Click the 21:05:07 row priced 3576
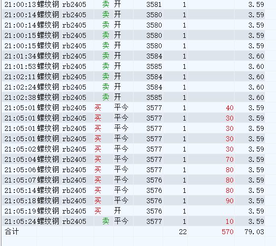 pyautogui.click(x=133, y=180)
